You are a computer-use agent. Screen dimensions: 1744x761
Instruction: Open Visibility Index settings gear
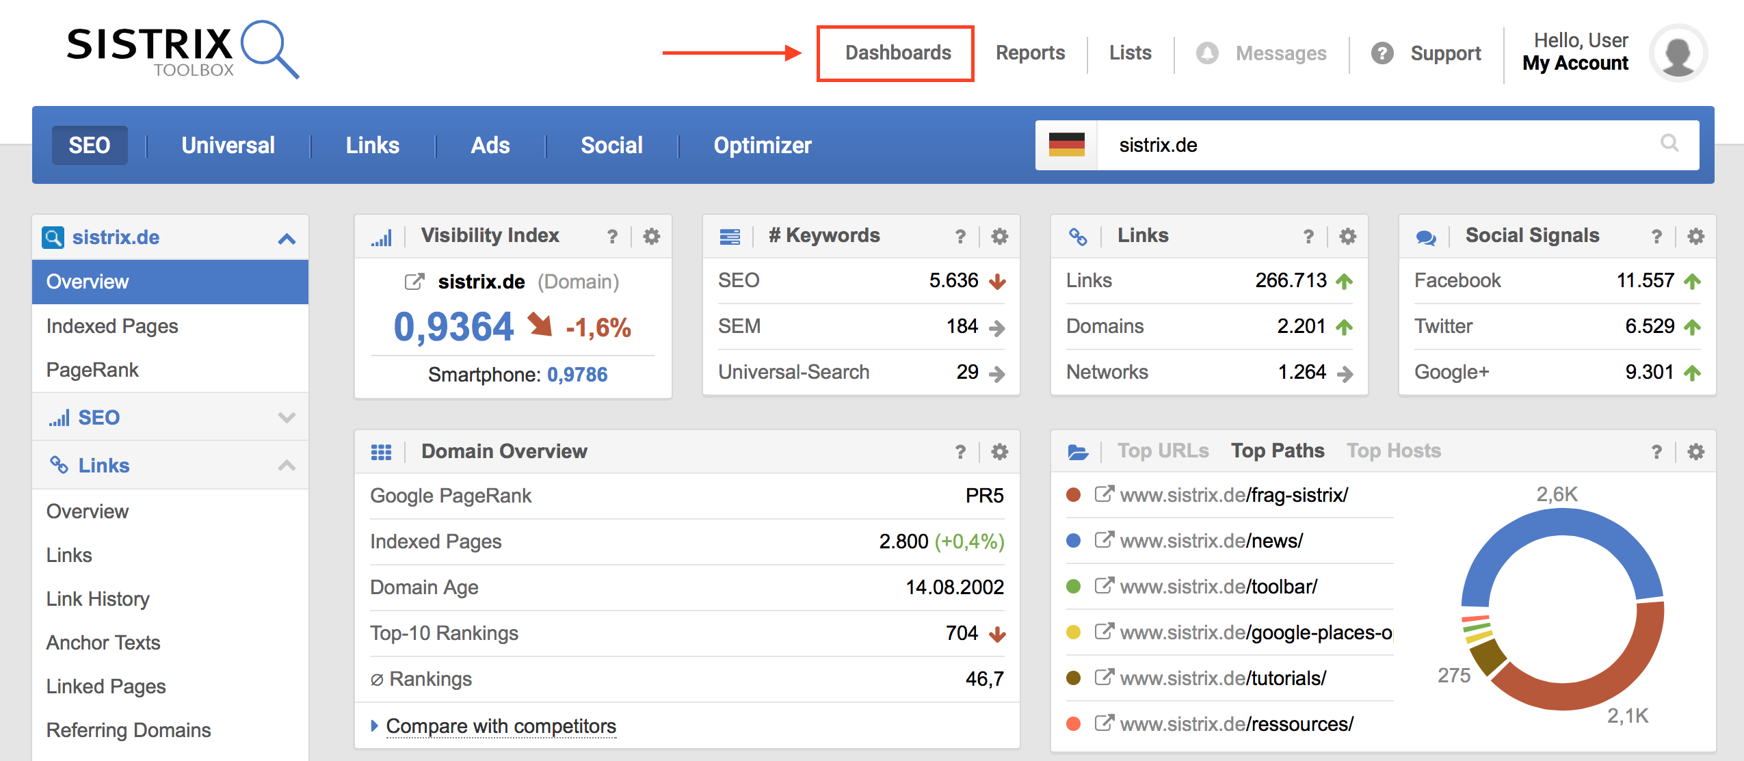click(651, 237)
